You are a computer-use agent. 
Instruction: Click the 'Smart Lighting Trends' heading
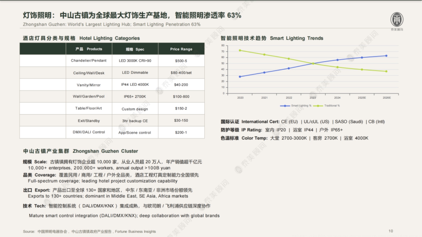[296, 38]
